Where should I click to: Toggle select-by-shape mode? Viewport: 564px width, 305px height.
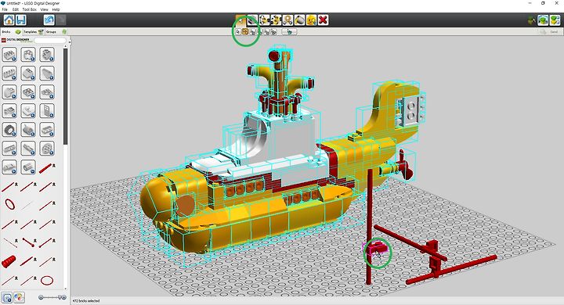266,31
